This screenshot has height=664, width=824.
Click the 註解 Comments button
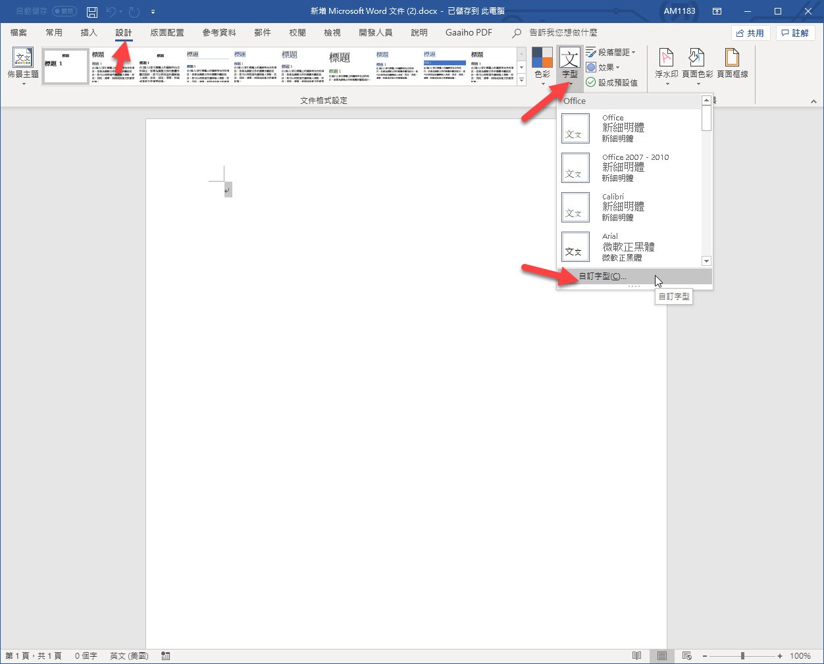(x=796, y=33)
